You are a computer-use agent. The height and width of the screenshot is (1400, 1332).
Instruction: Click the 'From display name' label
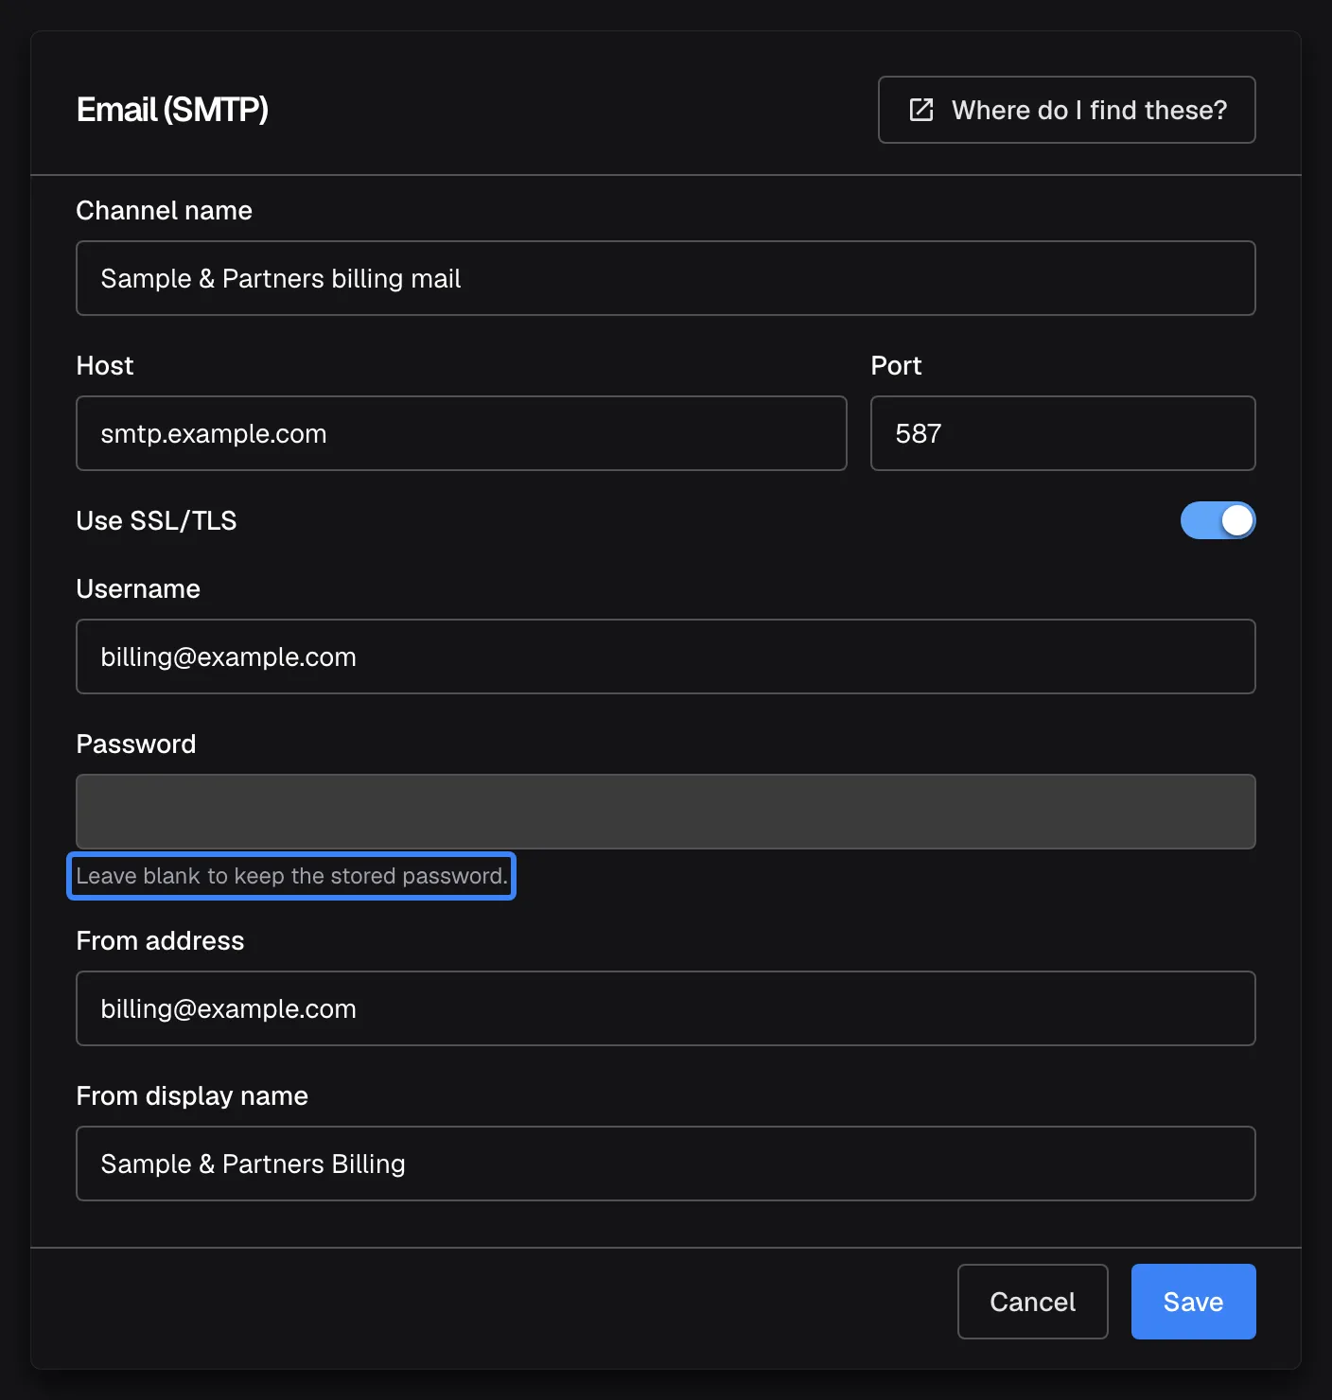(192, 1095)
